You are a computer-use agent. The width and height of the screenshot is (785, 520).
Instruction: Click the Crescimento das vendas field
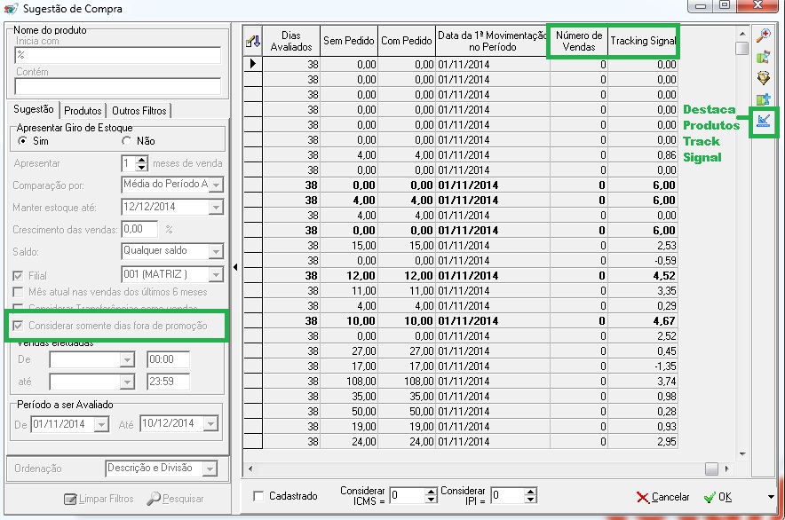click(139, 229)
